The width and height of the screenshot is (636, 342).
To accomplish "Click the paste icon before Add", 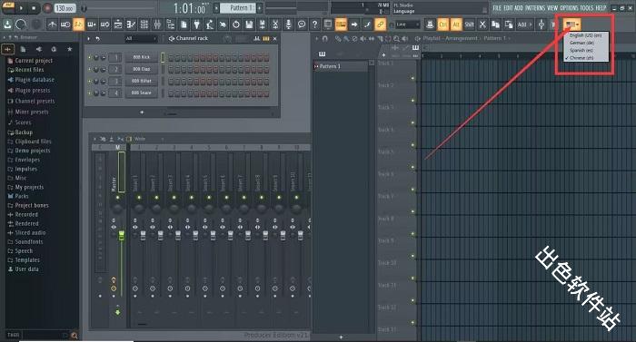I will (508, 24).
